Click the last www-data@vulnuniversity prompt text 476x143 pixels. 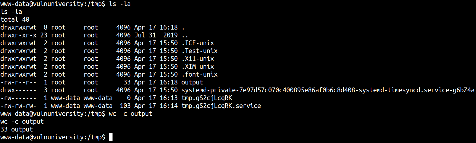(x=53, y=137)
